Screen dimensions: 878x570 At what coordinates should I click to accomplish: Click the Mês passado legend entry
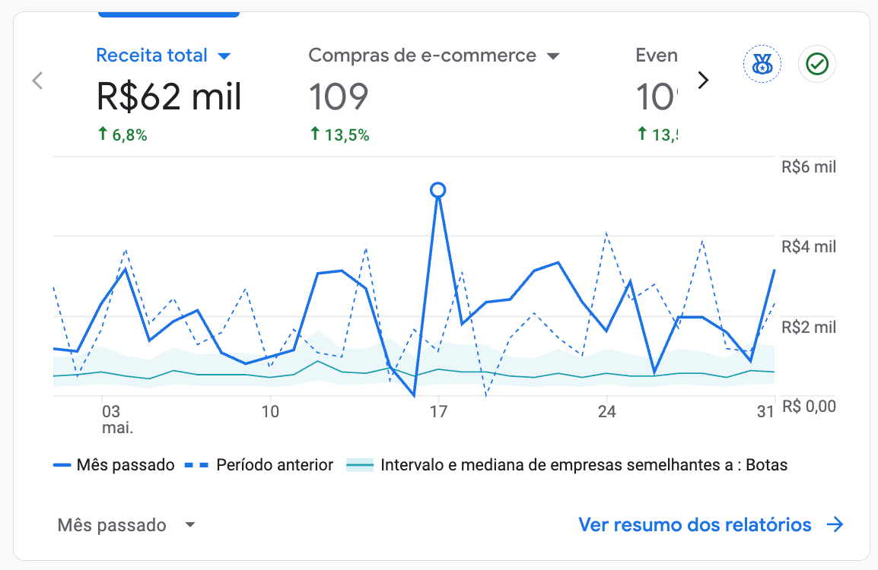click(x=114, y=465)
